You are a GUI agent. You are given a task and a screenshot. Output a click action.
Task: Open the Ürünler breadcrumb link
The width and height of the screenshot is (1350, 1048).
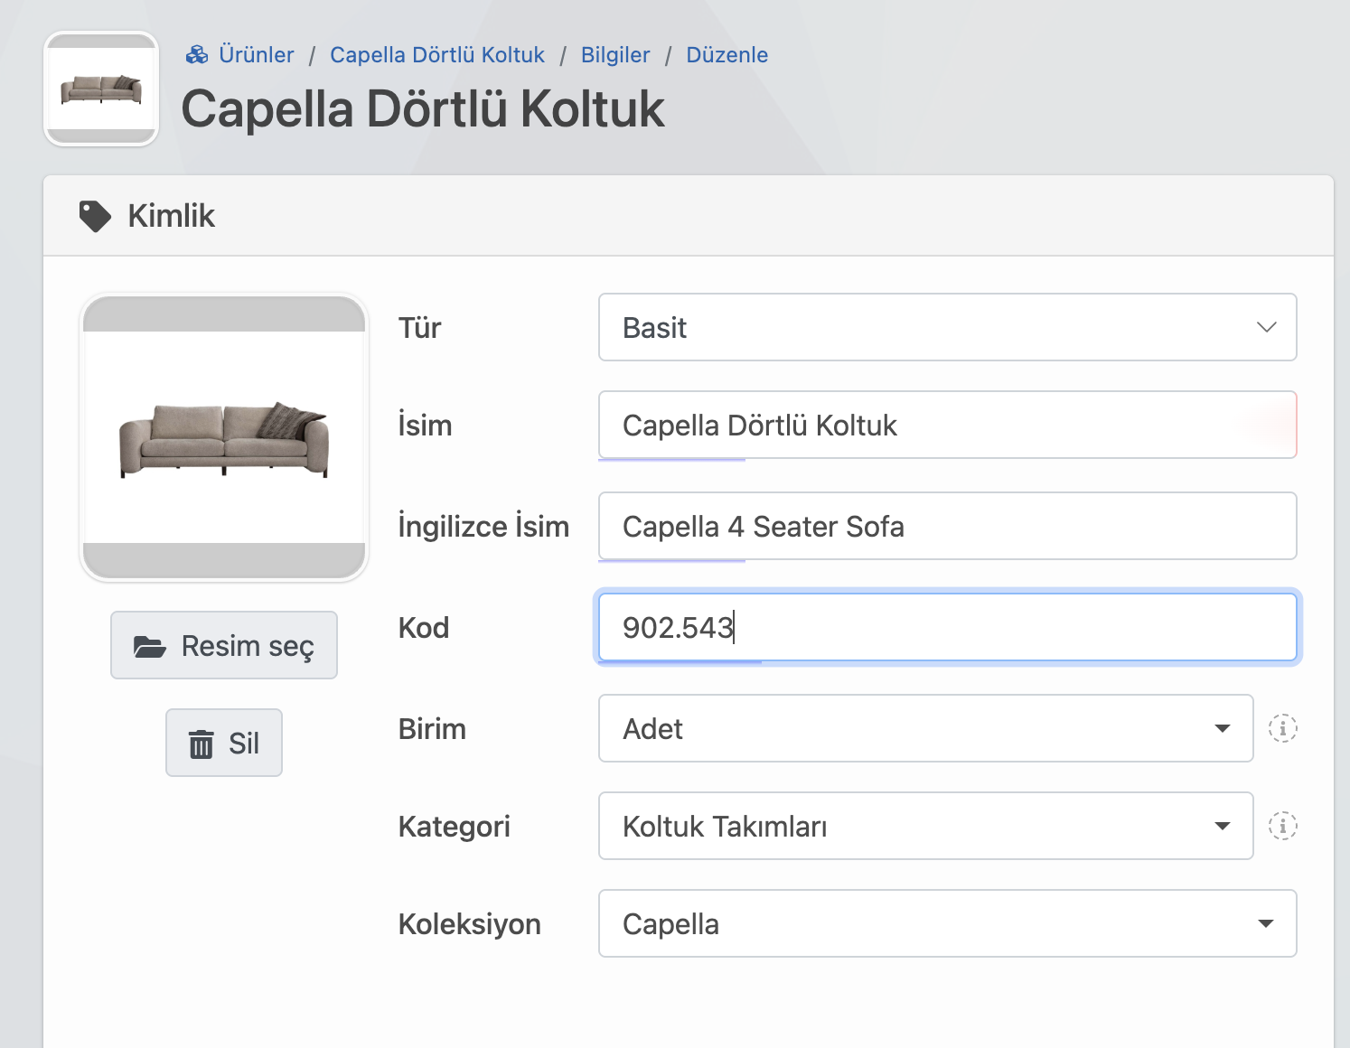click(256, 55)
